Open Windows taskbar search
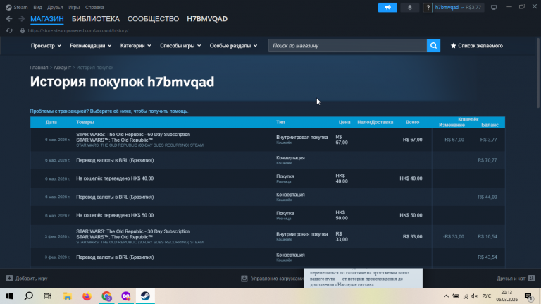The width and height of the screenshot is (541, 304). coord(29,296)
